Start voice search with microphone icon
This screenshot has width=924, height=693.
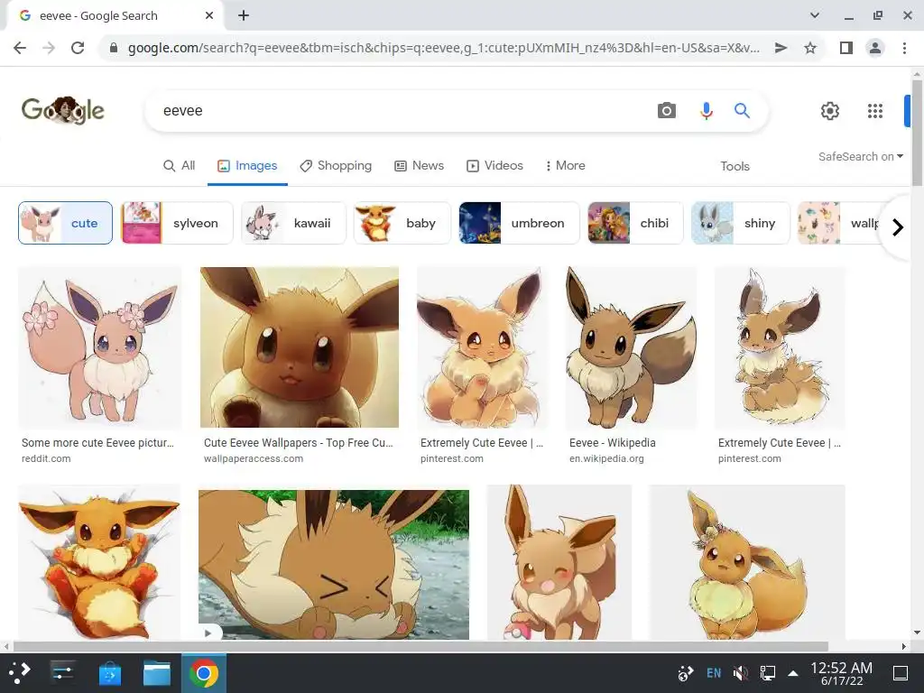point(706,110)
